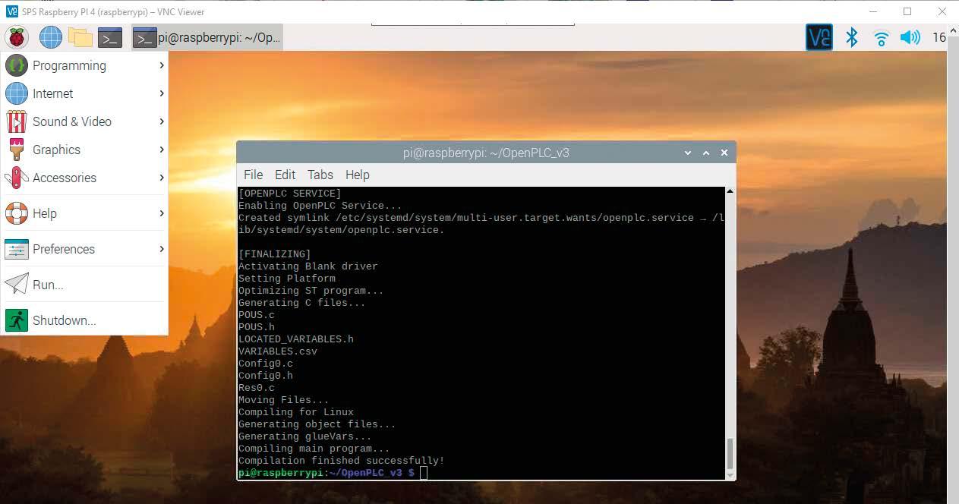This screenshot has height=504, width=959.
Task: Iconify the terminal using the down-chevron button
Action: [x=688, y=153]
